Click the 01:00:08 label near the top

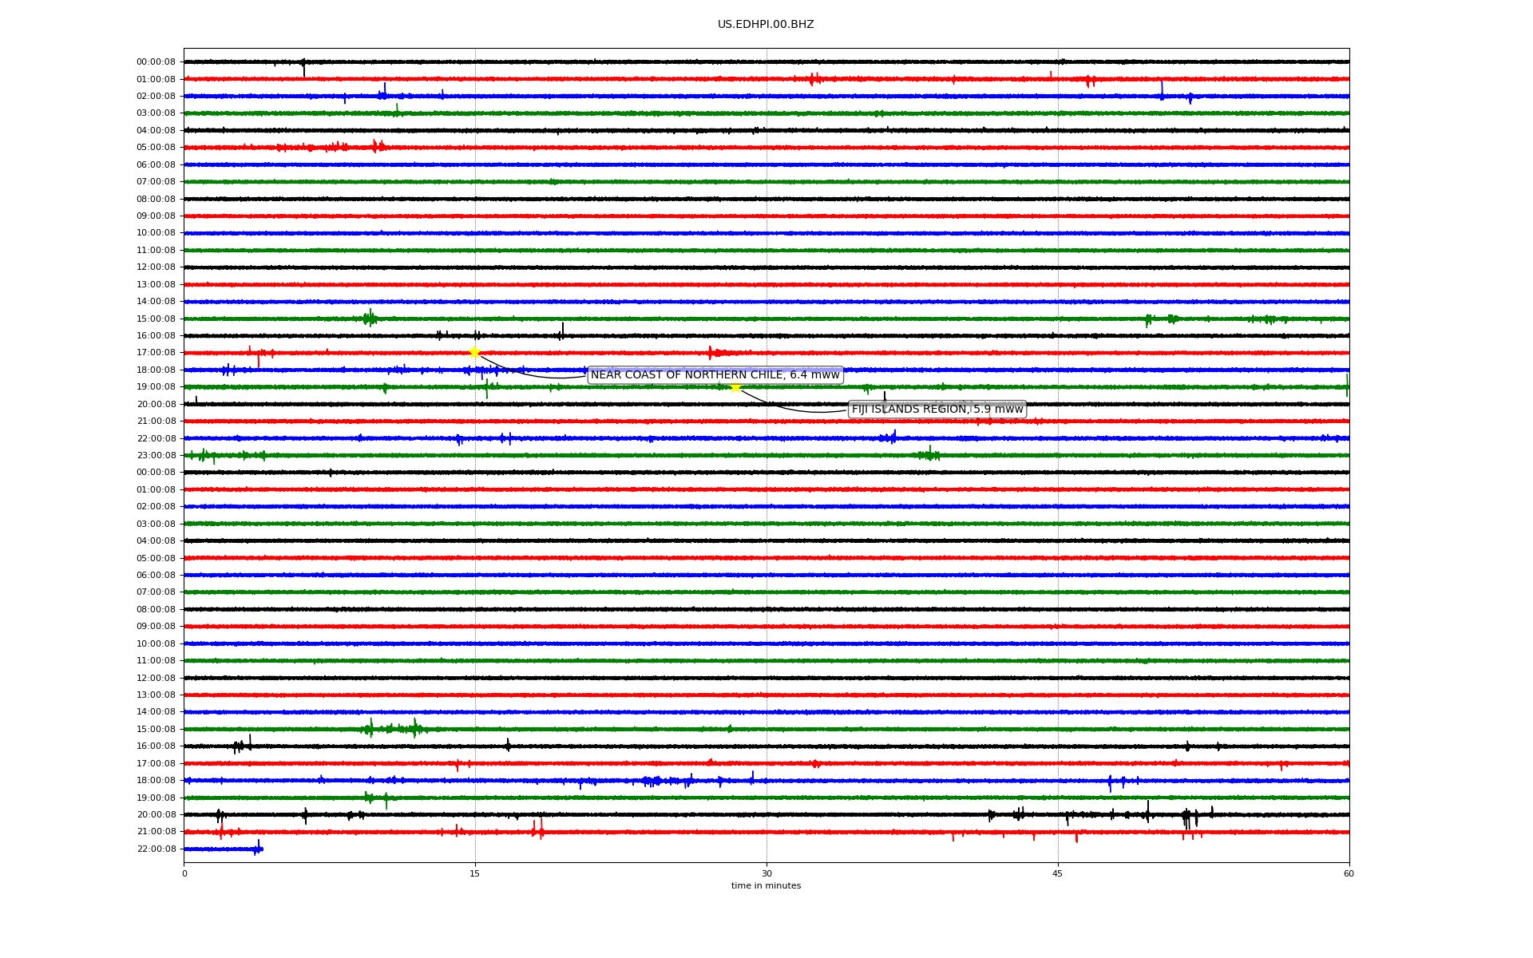click(x=156, y=80)
